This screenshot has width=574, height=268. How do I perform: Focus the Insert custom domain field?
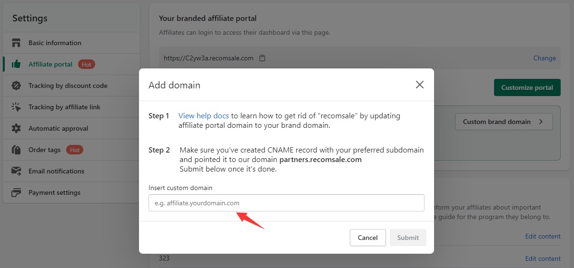[x=286, y=203]
